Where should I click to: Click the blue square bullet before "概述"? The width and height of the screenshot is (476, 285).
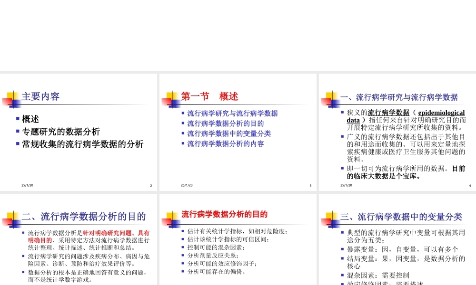pos(18,119)
